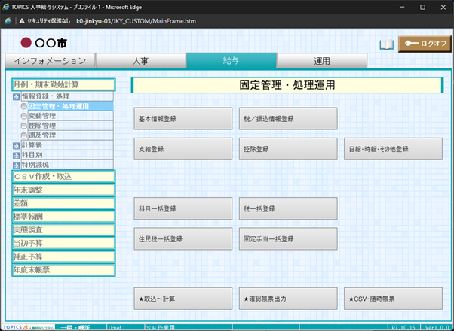
Task: Select the 控除管理 item icon
Action: (x=24, y=126)
